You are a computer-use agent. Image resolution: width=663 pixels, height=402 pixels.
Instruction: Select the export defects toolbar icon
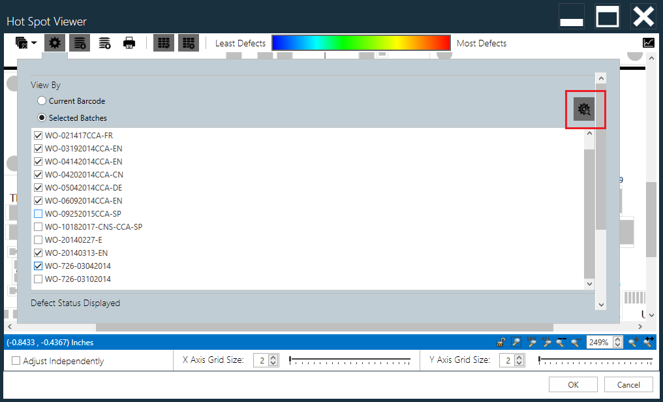80,42
